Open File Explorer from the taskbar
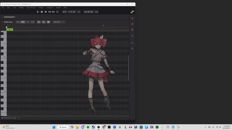 pyautogui.click(x=77, y=127)
